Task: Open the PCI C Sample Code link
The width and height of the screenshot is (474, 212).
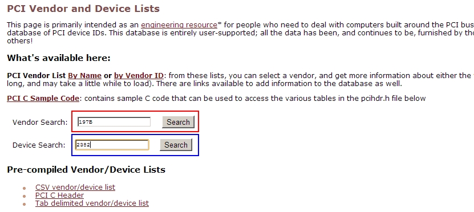Action: point(43,98)
